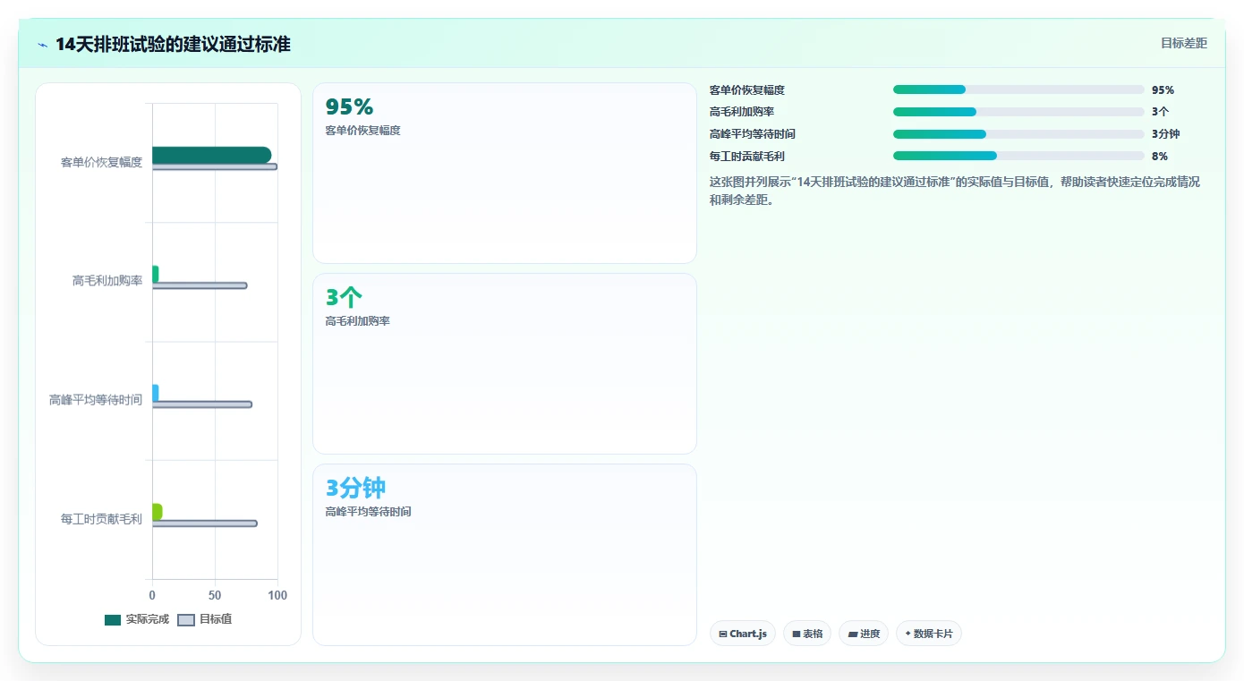
Task: Click the gray 高毛利加购率 target bar in chart
Action: tap(200, 285)
